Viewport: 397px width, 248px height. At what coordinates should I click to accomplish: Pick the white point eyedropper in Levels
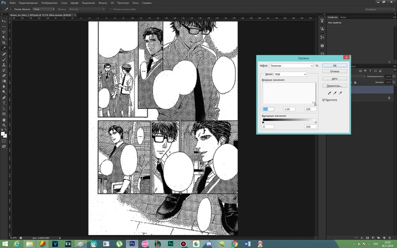340,93
